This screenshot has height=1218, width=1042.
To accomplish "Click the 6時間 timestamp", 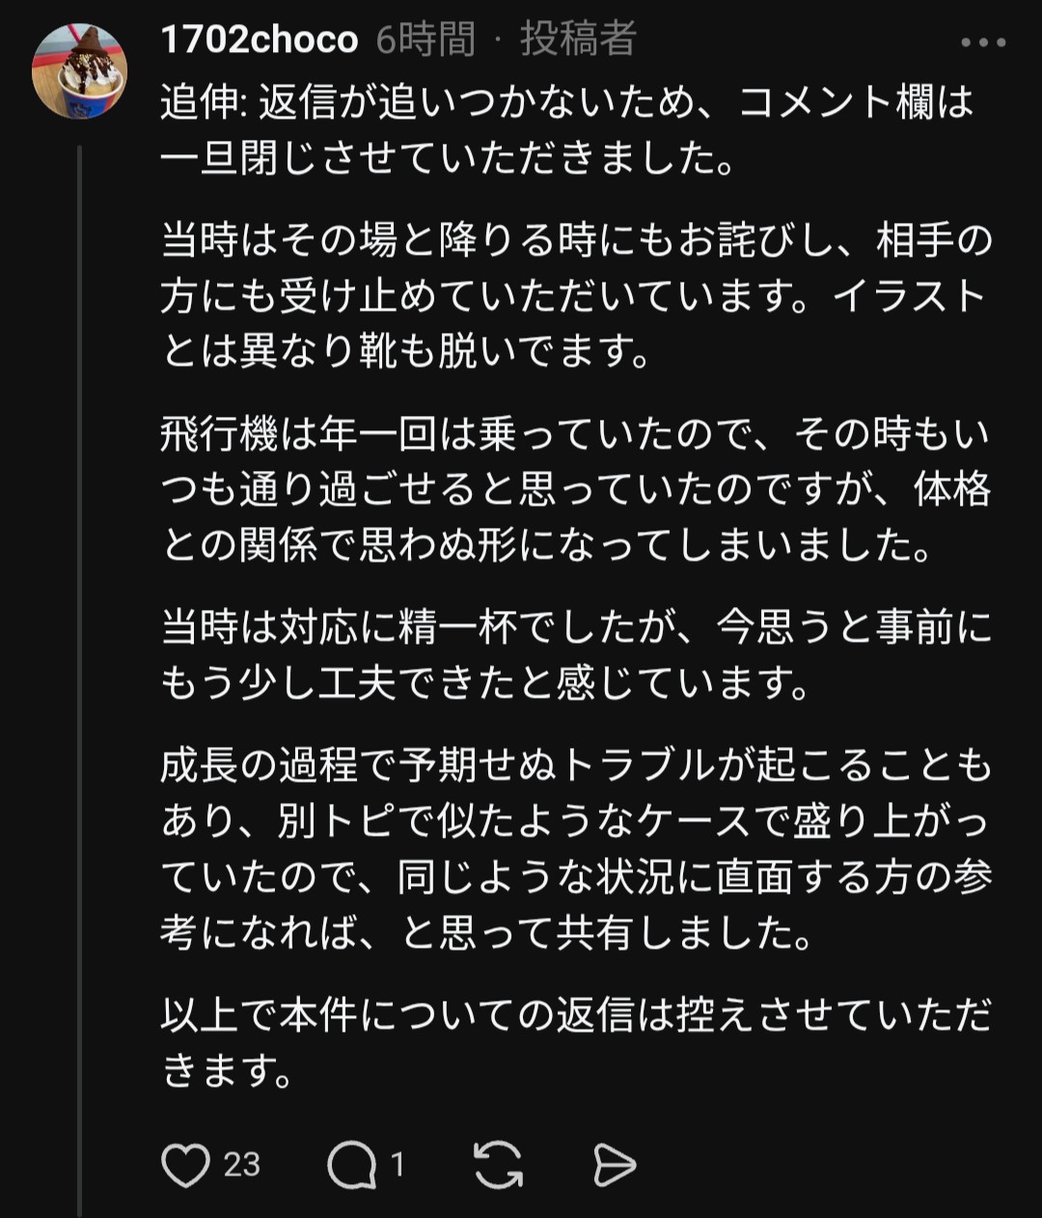I will 425,41.
